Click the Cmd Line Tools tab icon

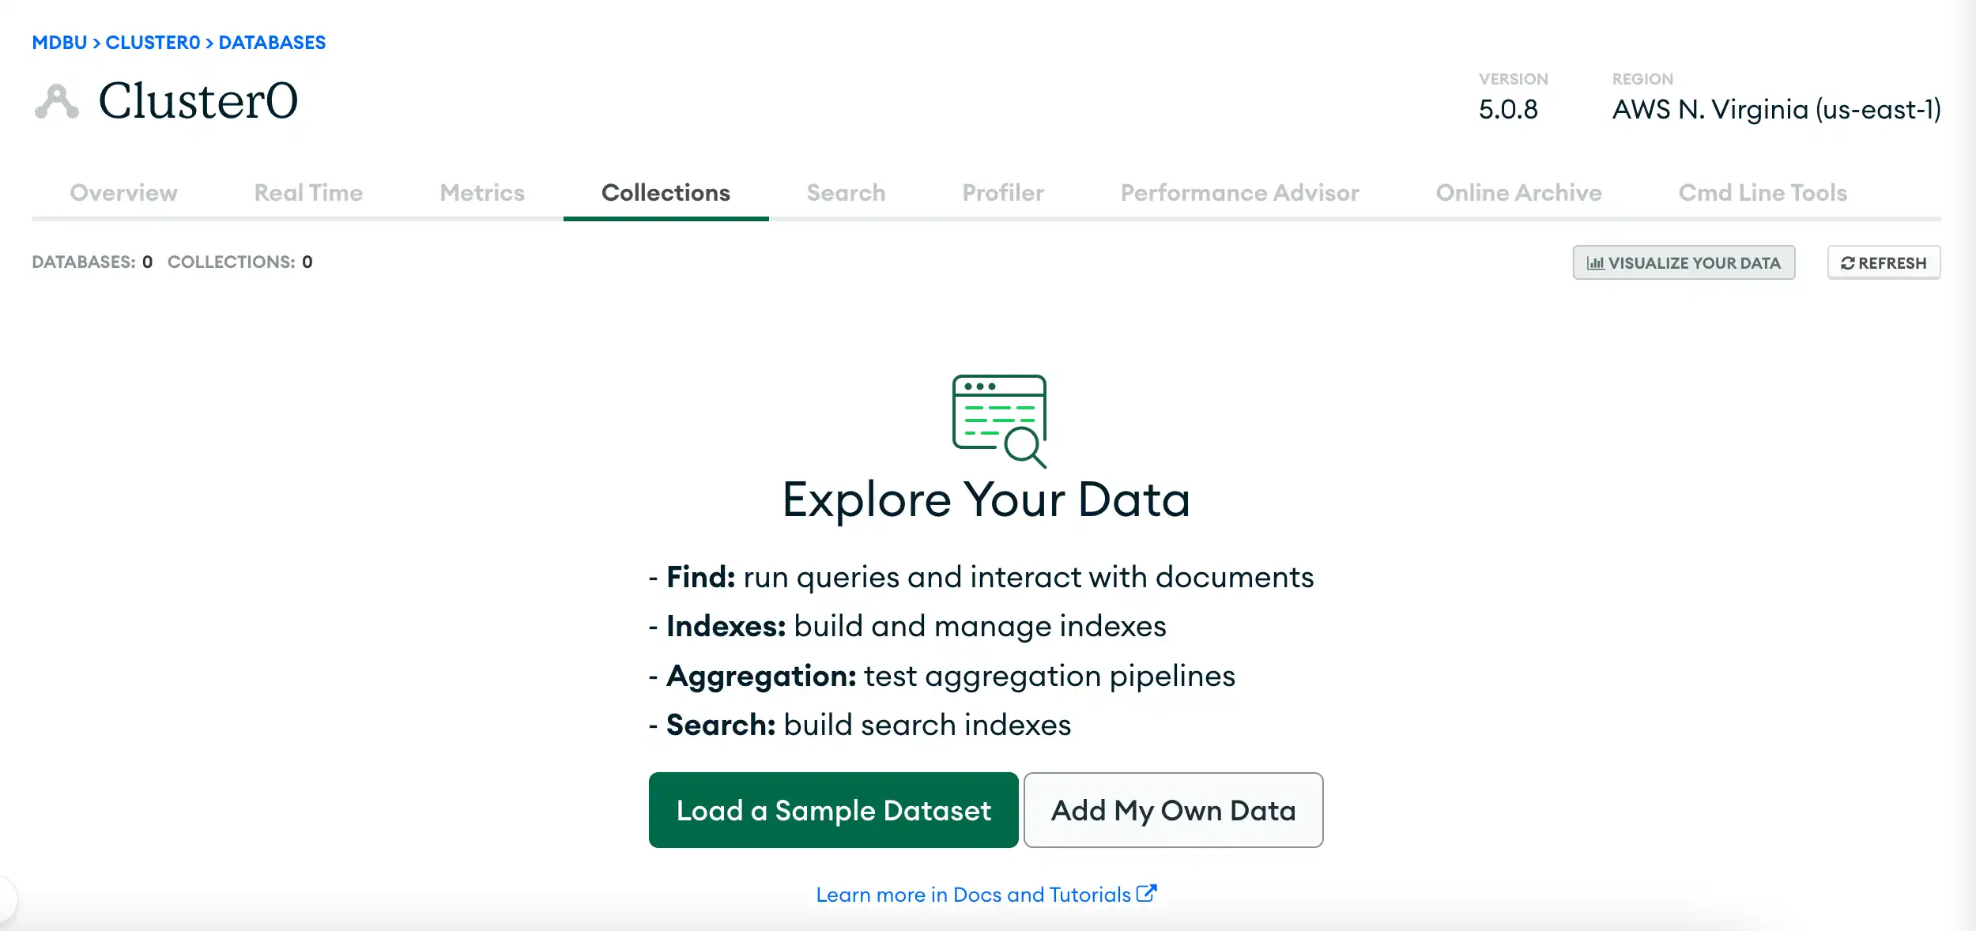click(x=1762, y=193)
